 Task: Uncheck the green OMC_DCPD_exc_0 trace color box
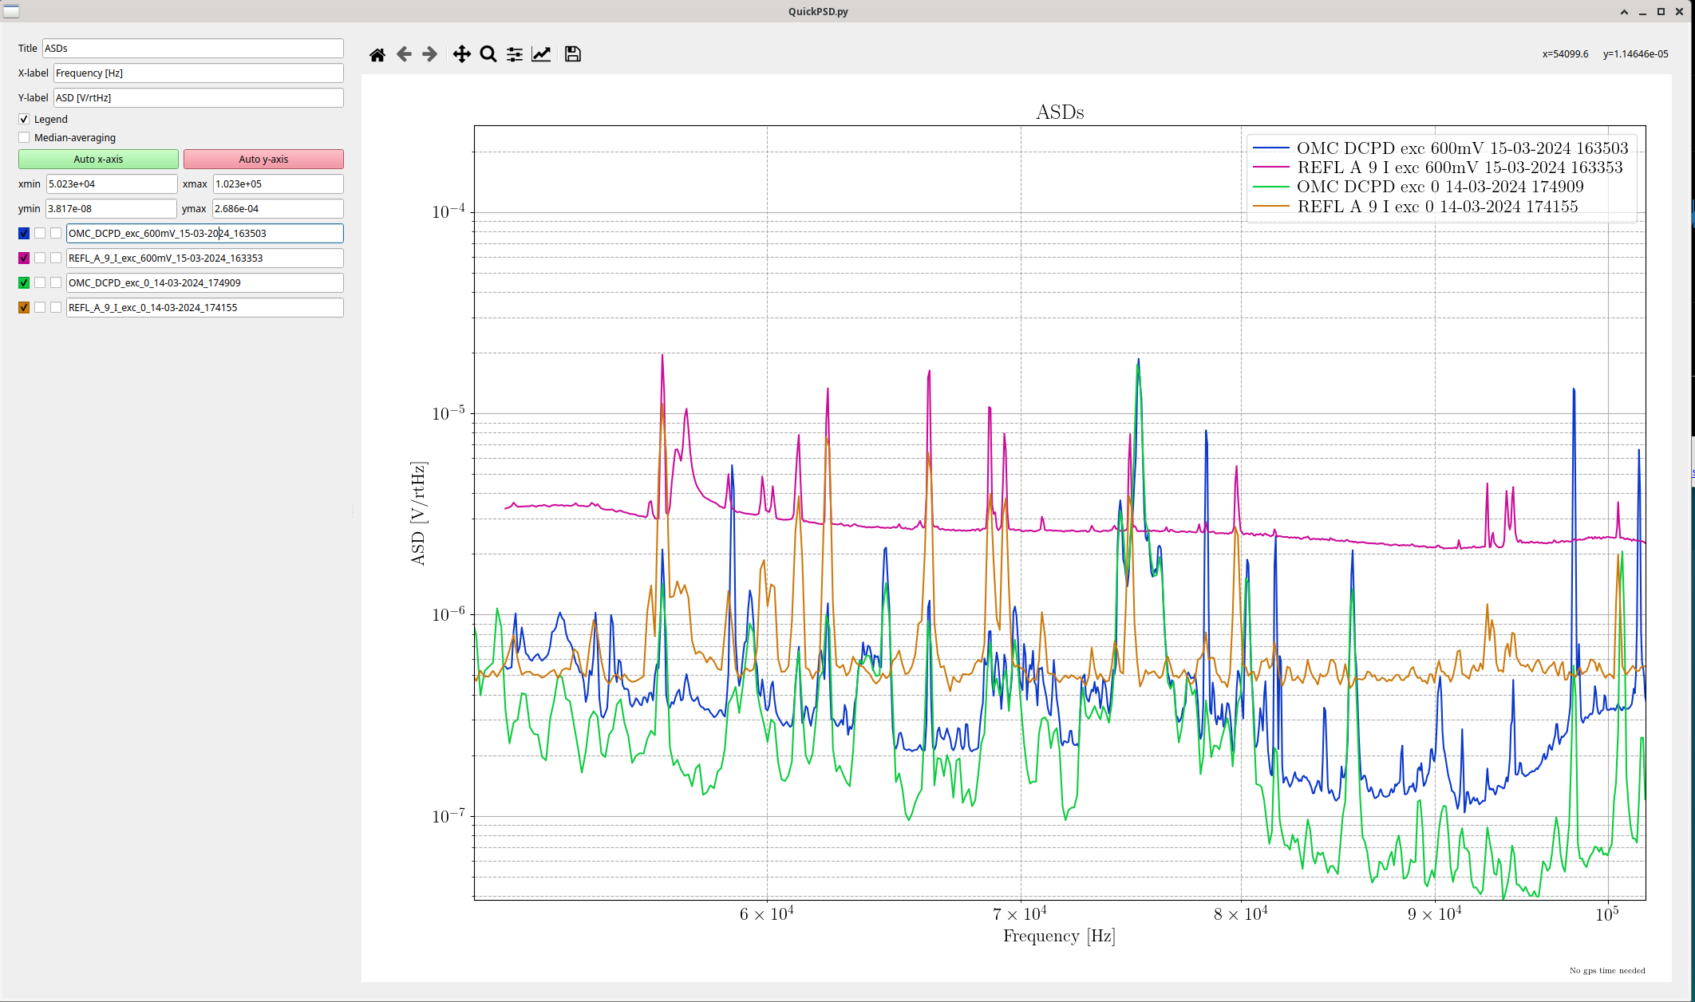pyautogui.click(x=24, y=282)
